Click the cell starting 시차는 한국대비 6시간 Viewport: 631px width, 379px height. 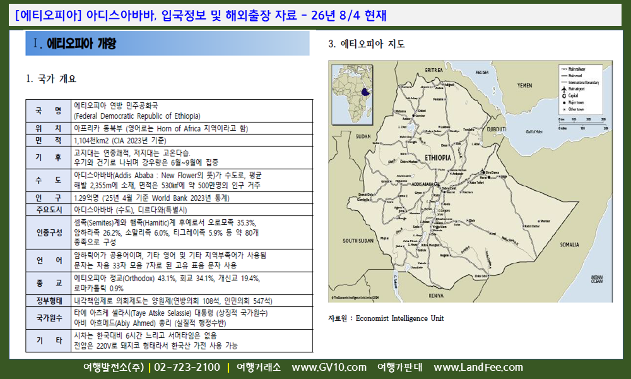tap(192, 340)
